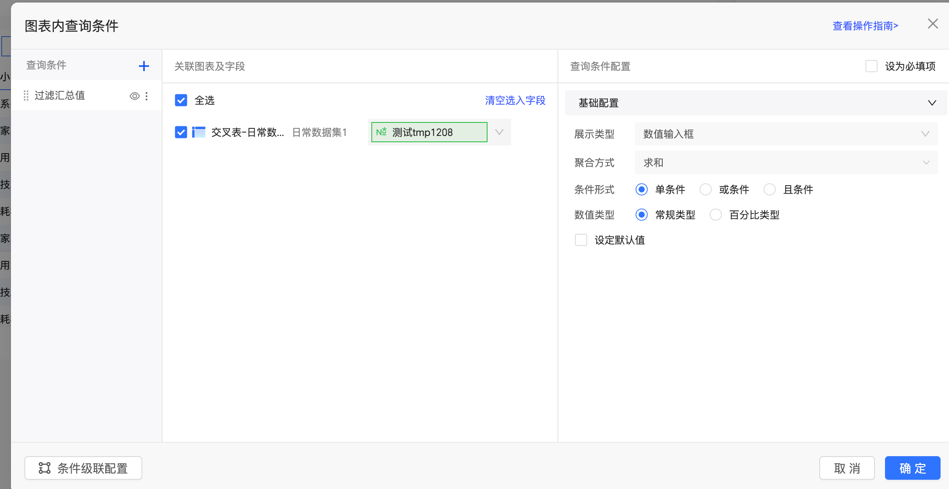The height and width of the screenshot is (489, 949).
Task: Open the 测试tmp1208 field dropdown
Action: [499, 132]
